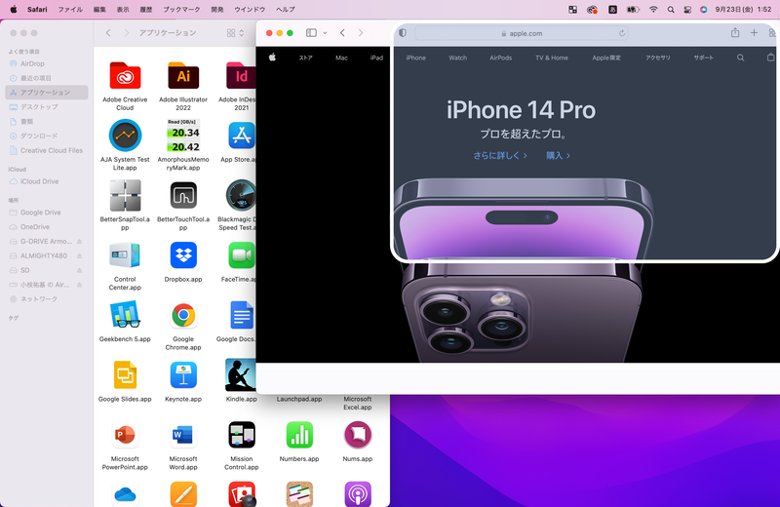
Task: Open Adobe Creative Cloud app icon
Action: 125,76
